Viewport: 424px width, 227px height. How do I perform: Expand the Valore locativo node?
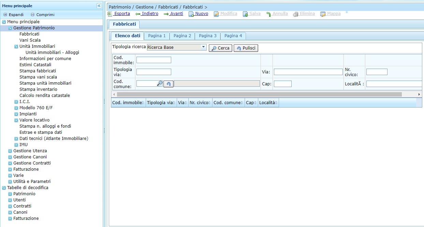[16, 120]
